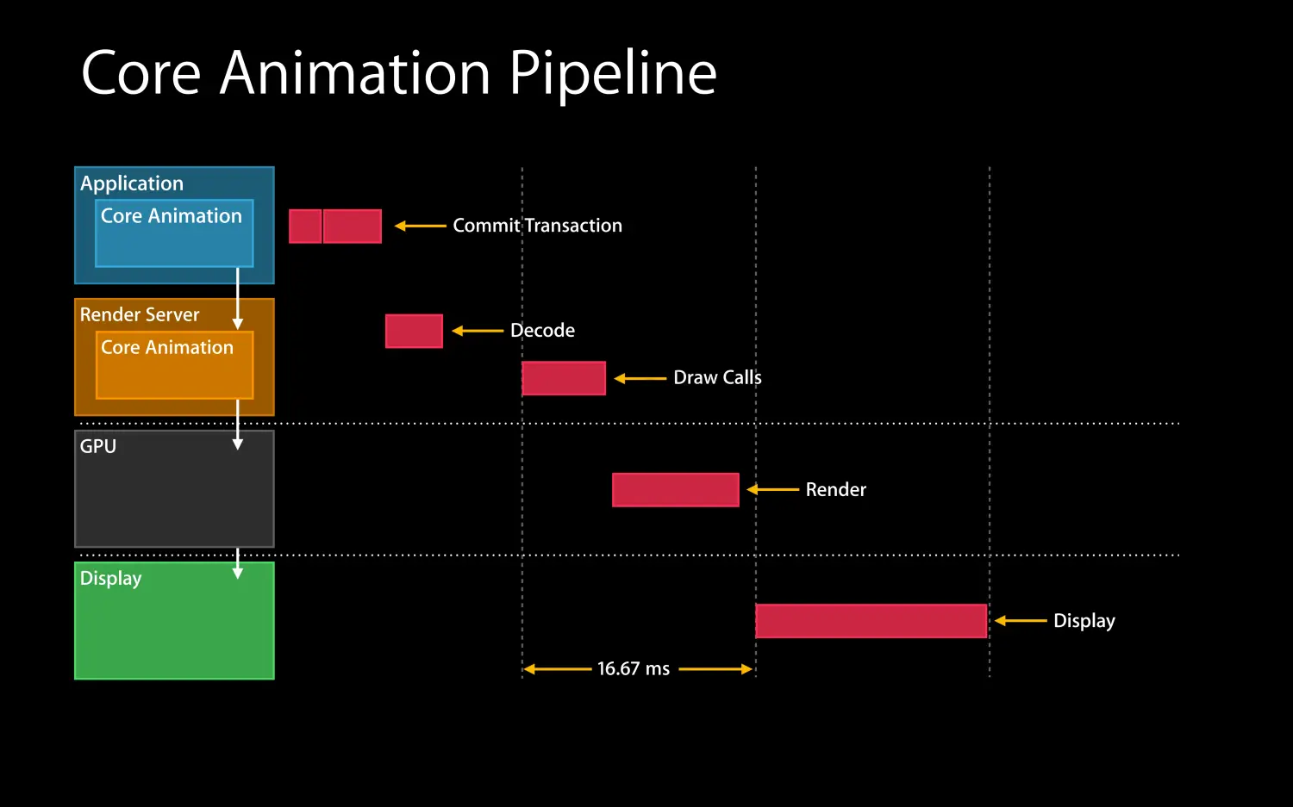
Task: Click the orange Core Animation box in Render Server
Action: pyautogui.click(x=174, y=366)
